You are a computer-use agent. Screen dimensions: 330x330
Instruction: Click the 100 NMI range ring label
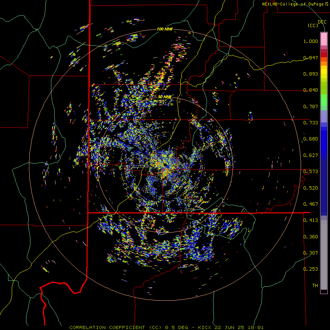tap(165, 29)
